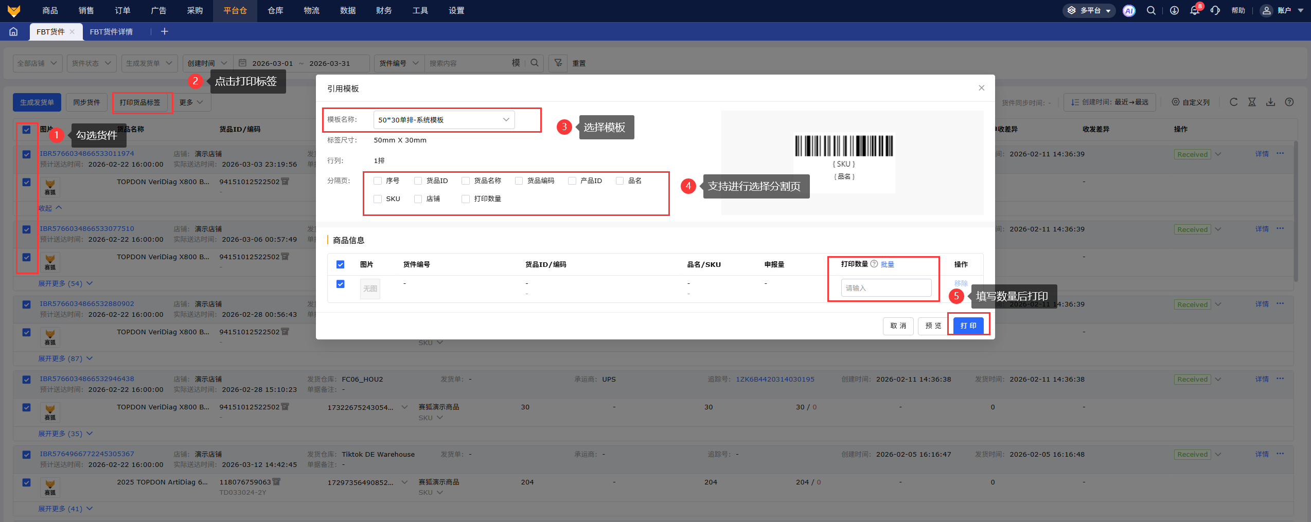
Task: Click the notification bell icon
Action: click(x=1194, y=11)
